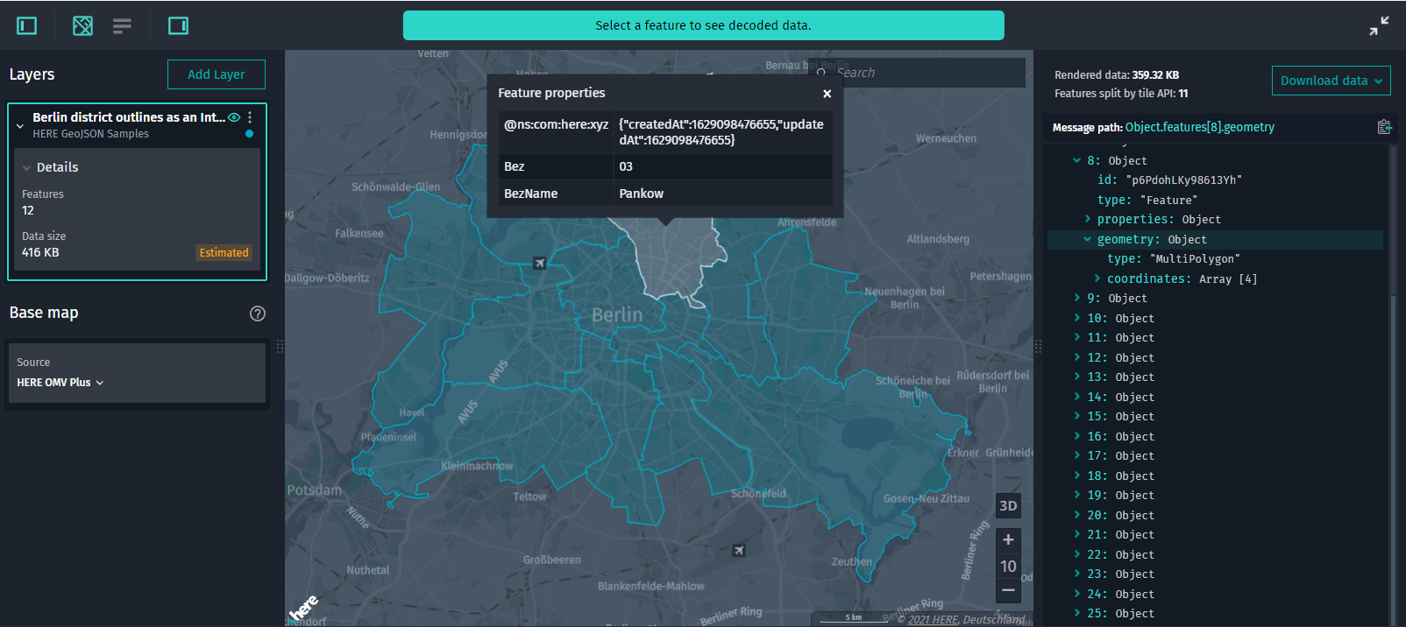Image resolution: width=1406 pixels, height=627 pixels.
Task: Zoom in with the plus button
Action: pos(1008,539)
